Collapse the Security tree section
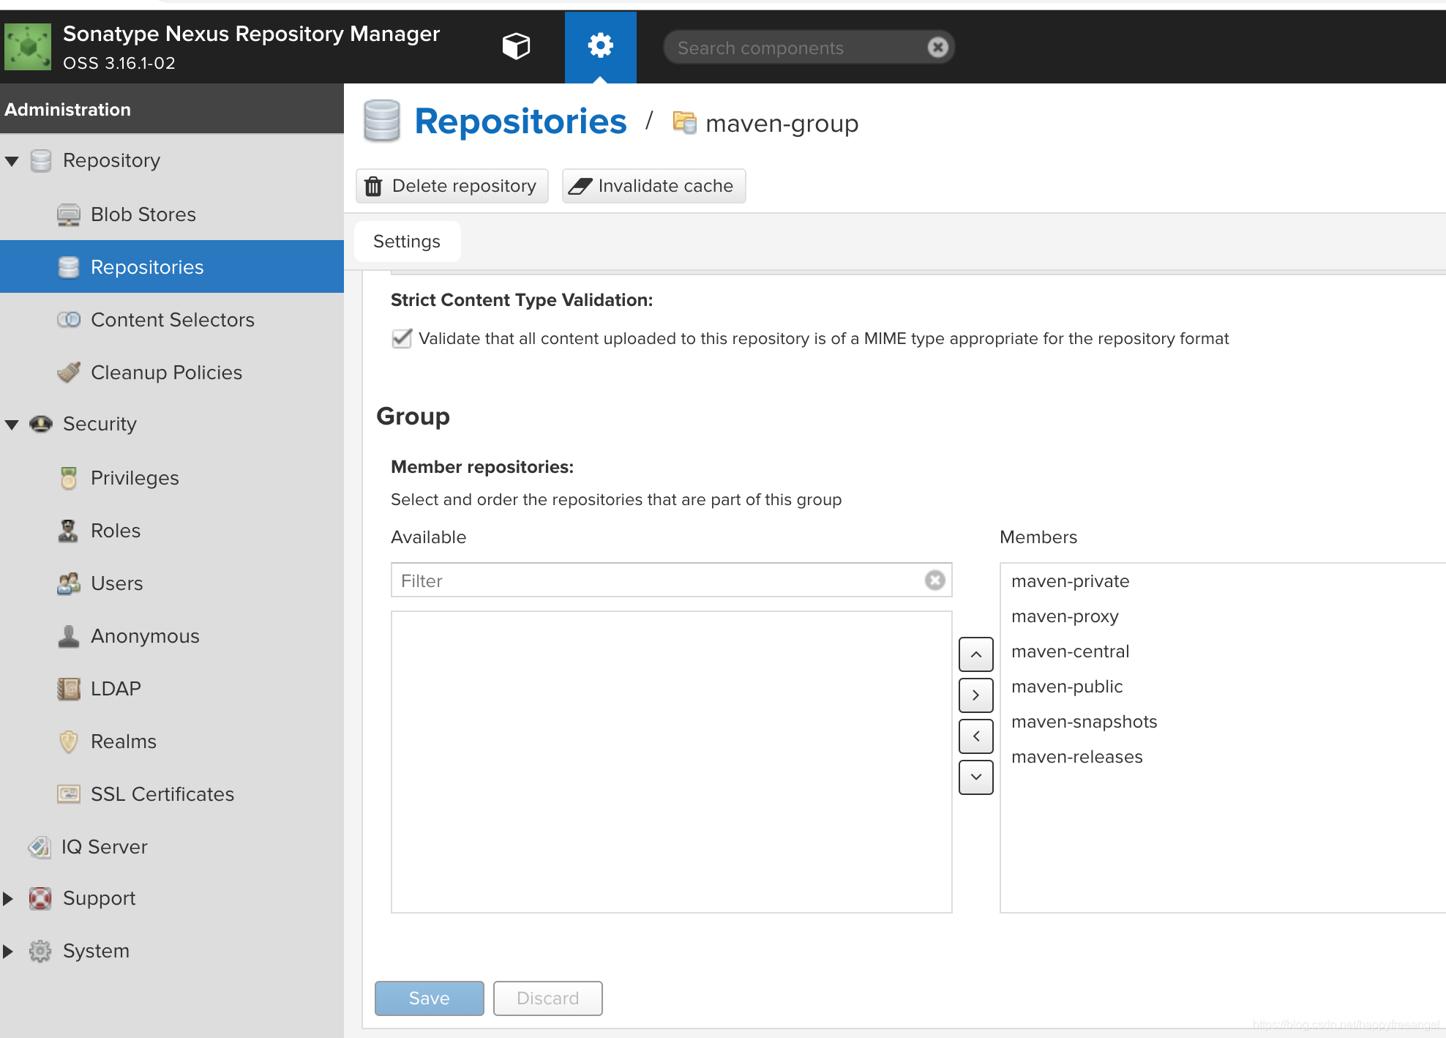 pos(12,425)
